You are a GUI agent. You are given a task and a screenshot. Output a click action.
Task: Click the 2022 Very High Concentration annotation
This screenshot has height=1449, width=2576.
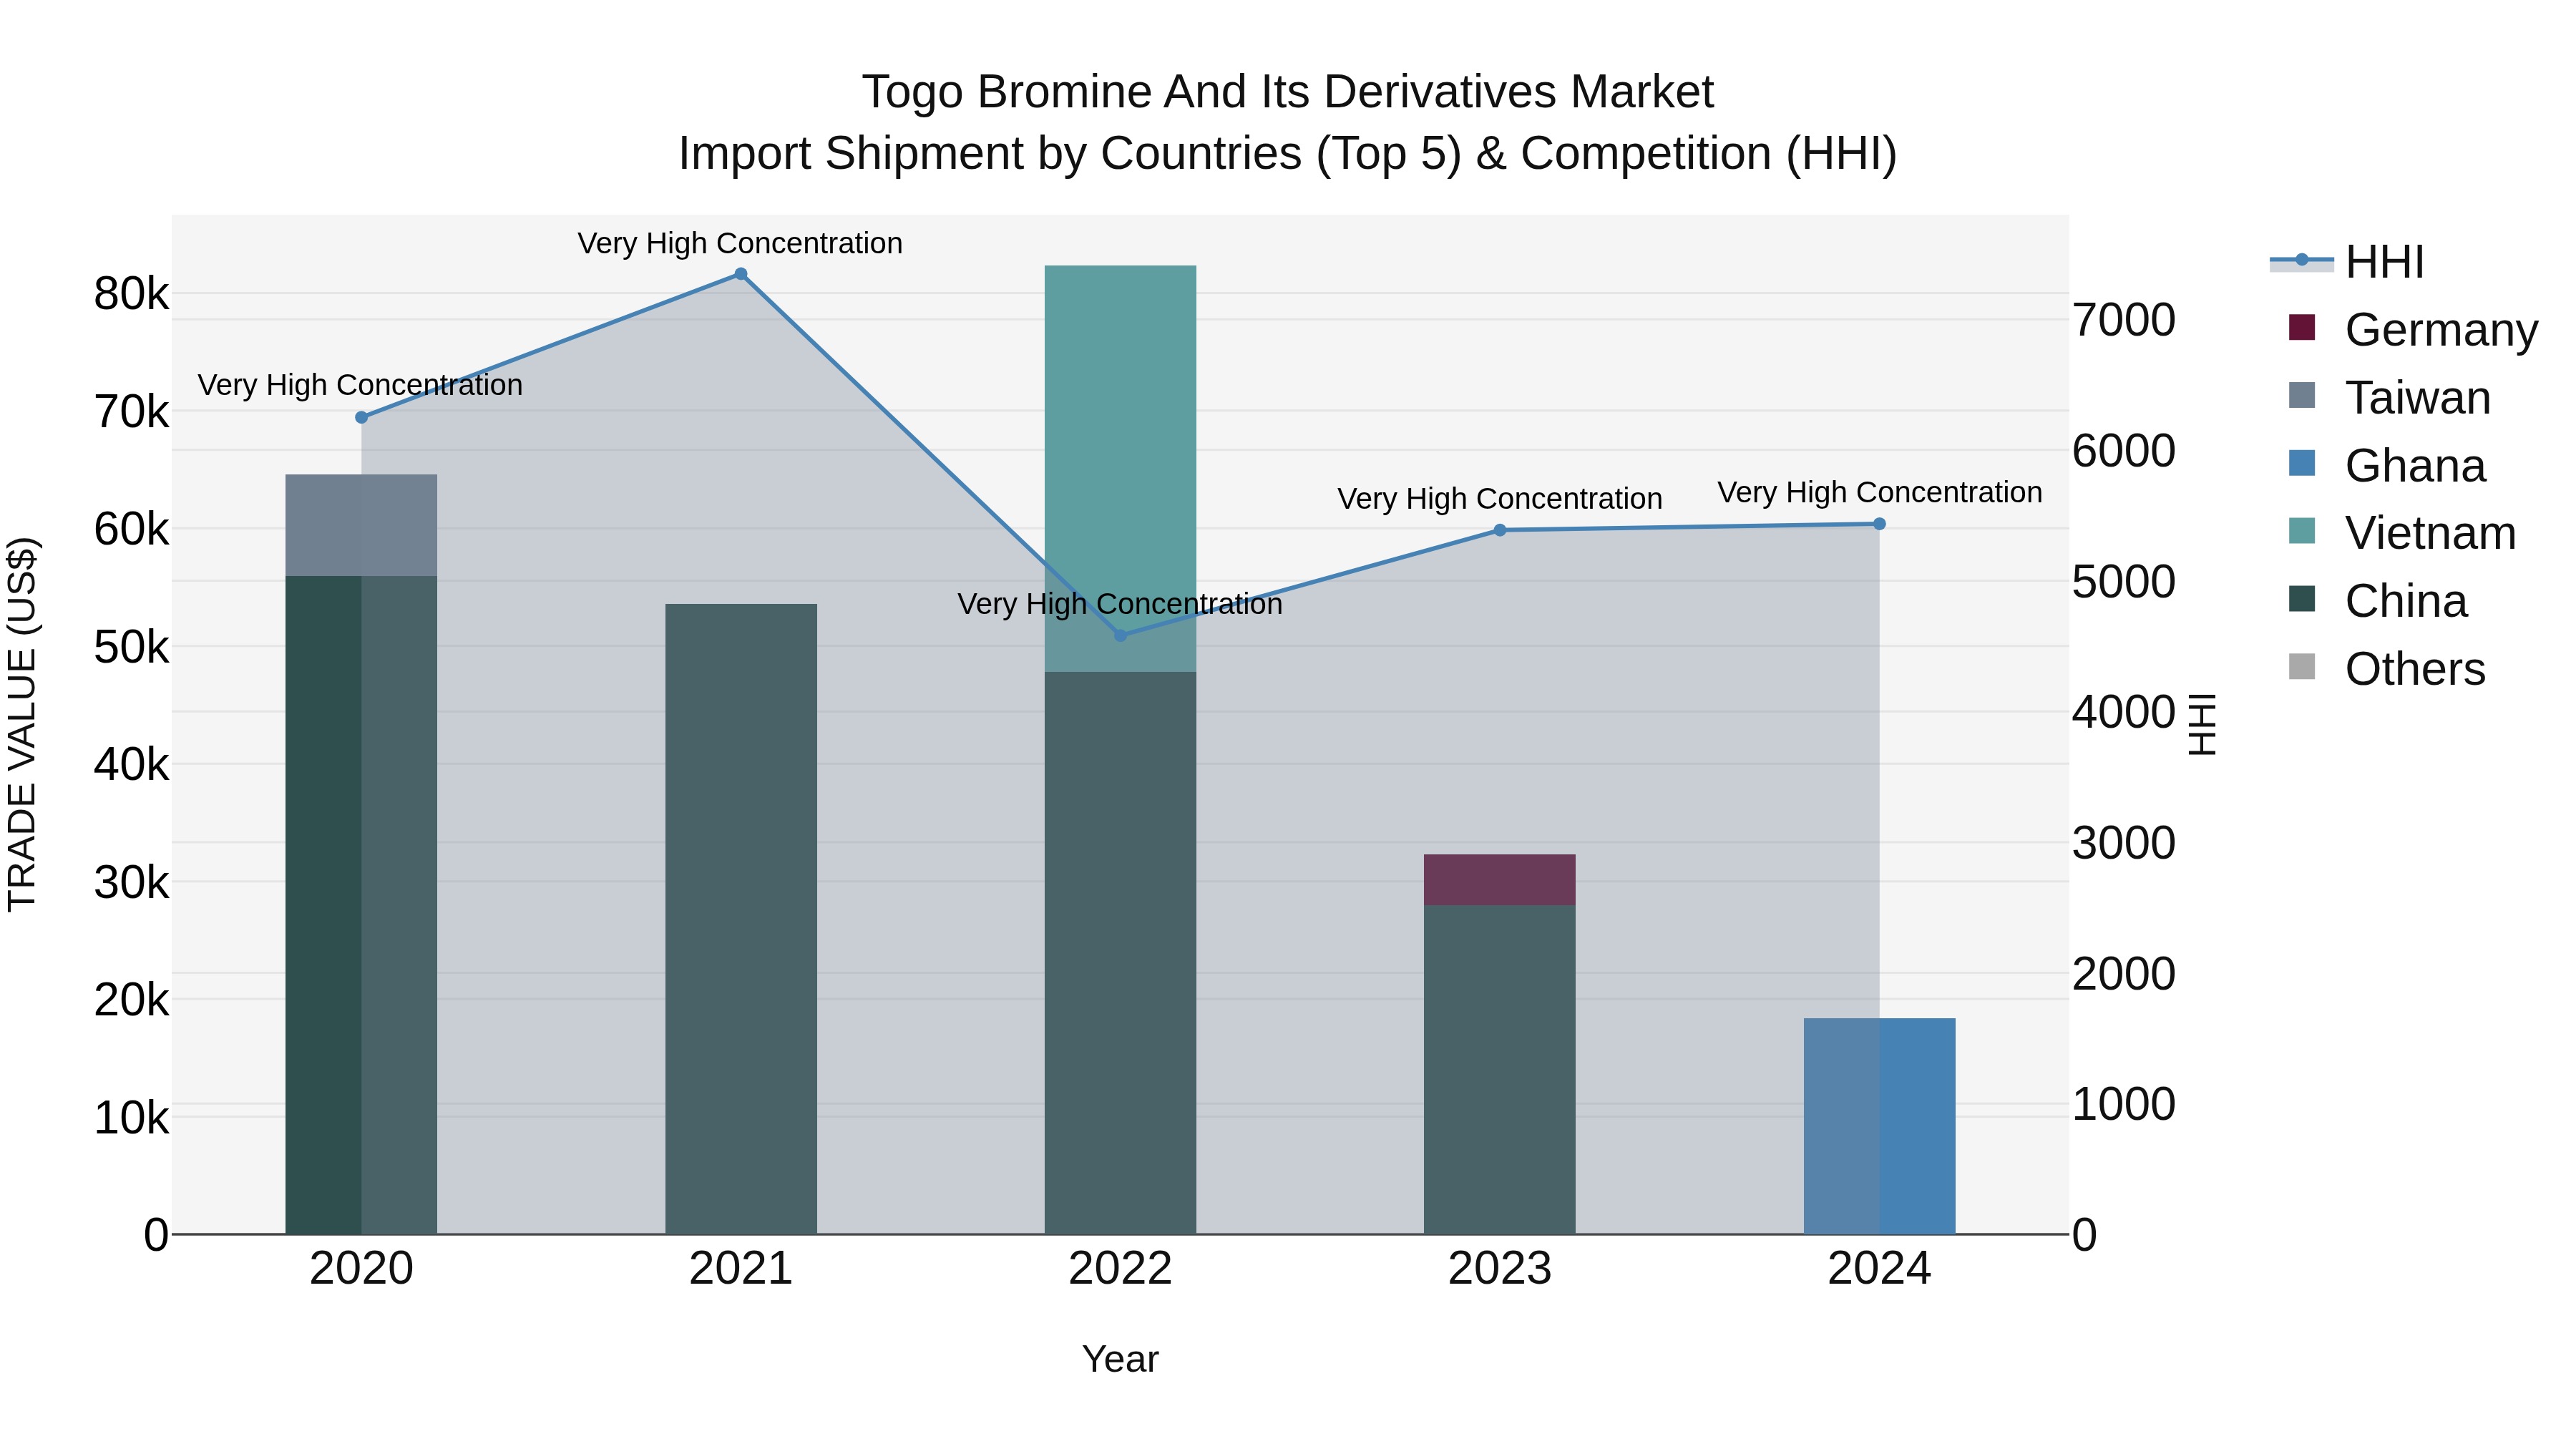(x=1120, y=604)
